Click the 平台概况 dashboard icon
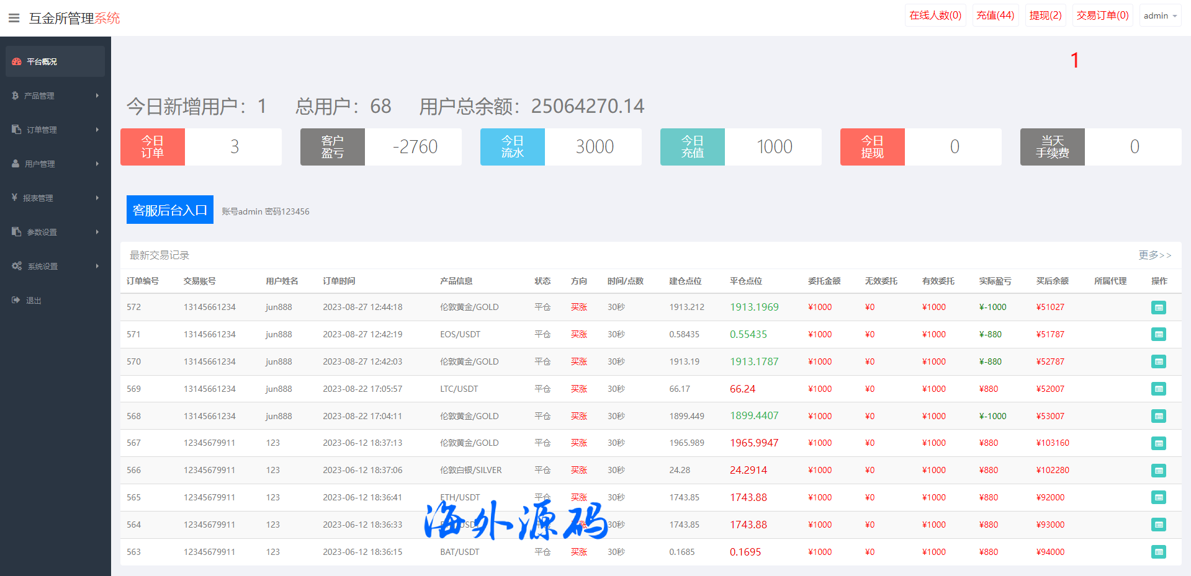Image resolution: width=1191 pixels, height=576 pixels. [x=17, y=61]
